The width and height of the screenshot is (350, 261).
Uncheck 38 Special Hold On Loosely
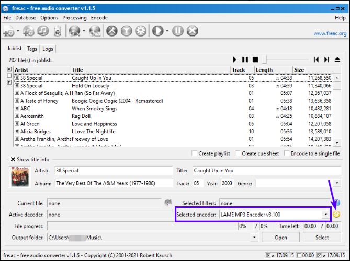click(x=17, y=85)
